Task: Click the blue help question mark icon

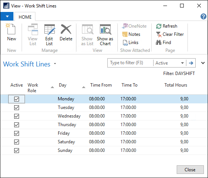Action: [x=203, y=16]
